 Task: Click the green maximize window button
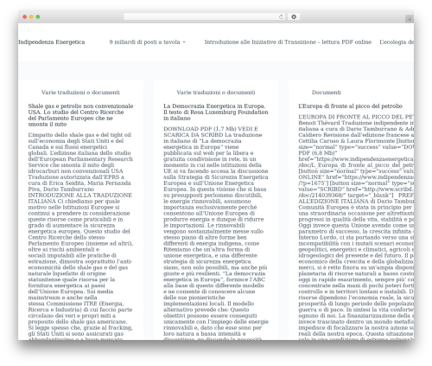38,16
